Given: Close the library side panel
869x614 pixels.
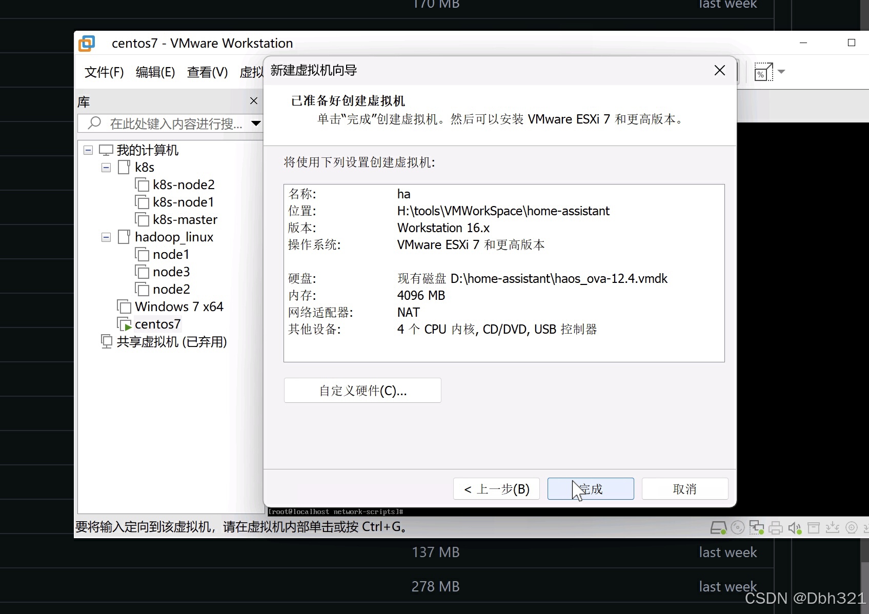Looking at the screenshot, I should tap(254, 101).
